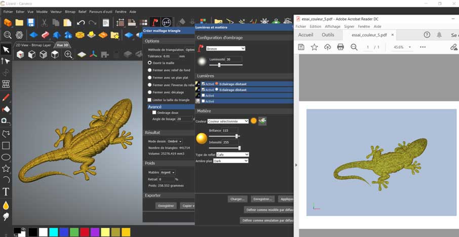Screen dimensions: 459x237
Task: Check 'Limiter la taille du triangle' box
Action: [149, 100]
